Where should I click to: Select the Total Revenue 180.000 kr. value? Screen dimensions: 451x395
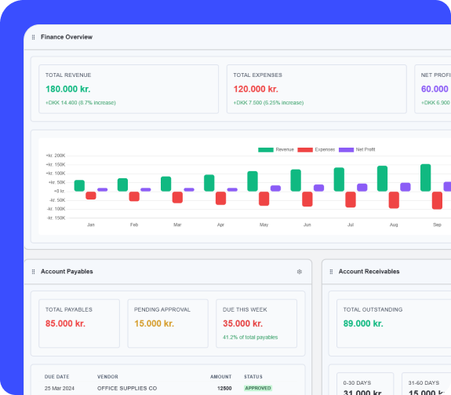pyautogui.click(x=68, y=89)
